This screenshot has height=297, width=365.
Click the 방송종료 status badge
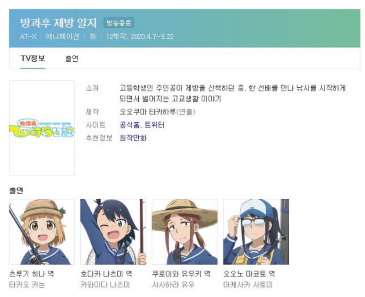click(x=119, y=23)
